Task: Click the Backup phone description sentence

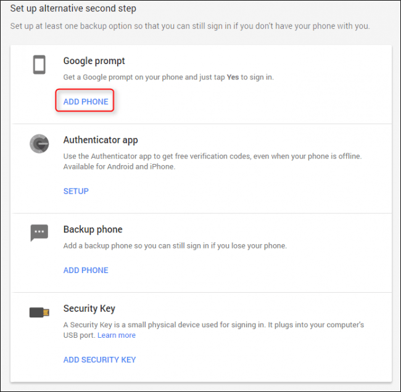Action: [x=175, y=245]
